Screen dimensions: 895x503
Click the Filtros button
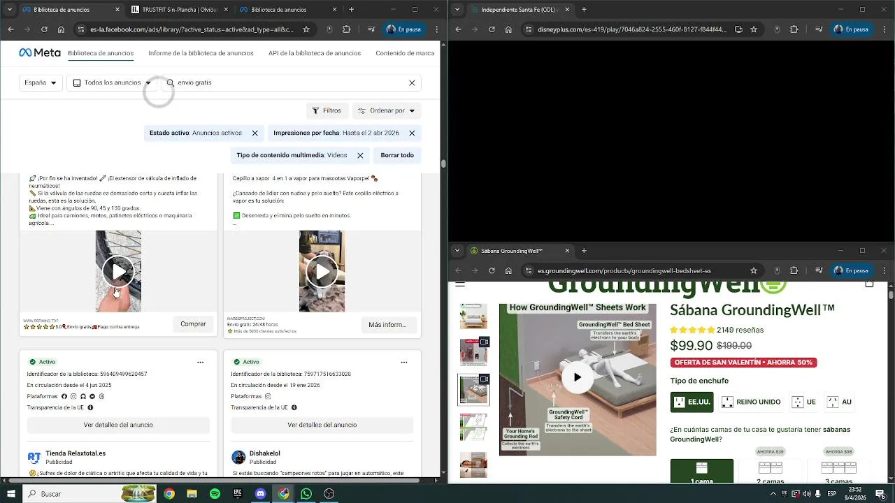tap(327, 110)
